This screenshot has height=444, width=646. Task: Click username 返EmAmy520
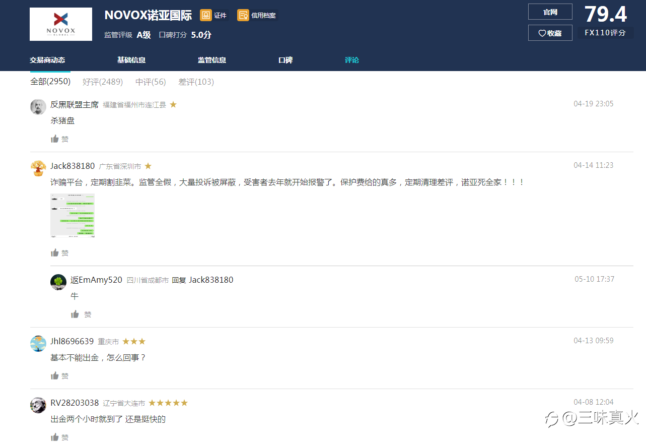click(x=96, y=280)
